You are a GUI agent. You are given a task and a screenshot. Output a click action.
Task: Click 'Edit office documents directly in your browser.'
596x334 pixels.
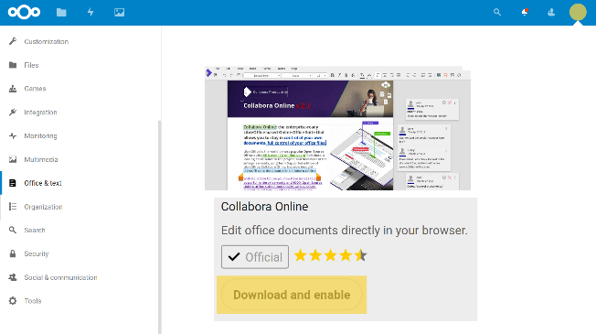[344, 231]
